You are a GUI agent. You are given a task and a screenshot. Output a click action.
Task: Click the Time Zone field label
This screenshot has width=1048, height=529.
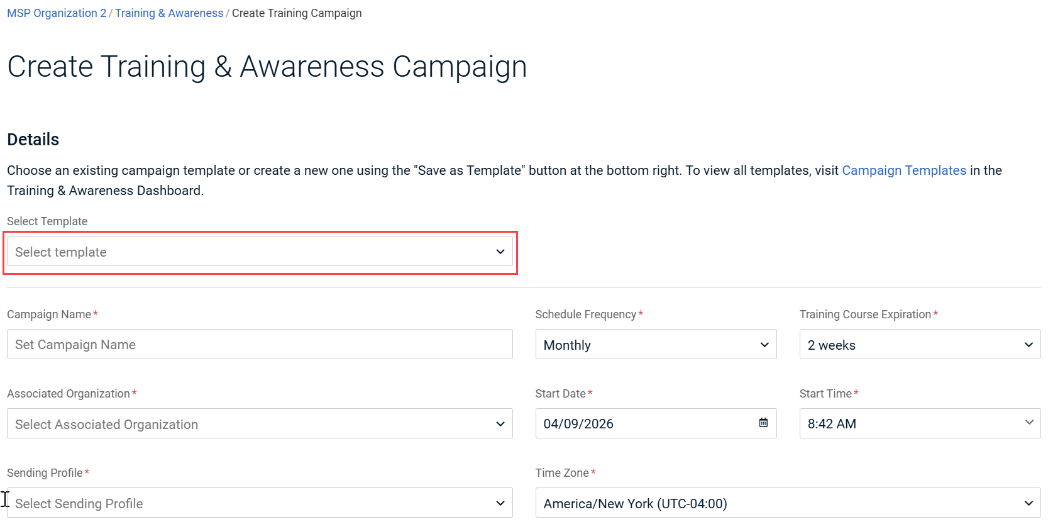coord(562,473)
